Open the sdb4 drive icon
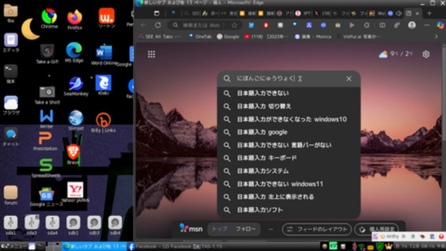Screen dimensions: 446x251 (x=115, y=225)
